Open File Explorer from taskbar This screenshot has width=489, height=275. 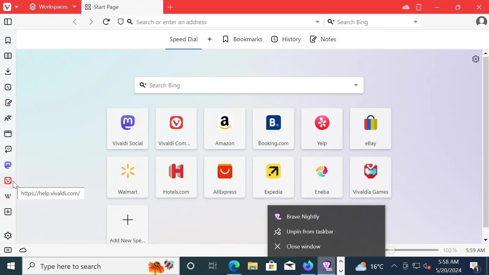pyautogui.click(x=253, y=266)
